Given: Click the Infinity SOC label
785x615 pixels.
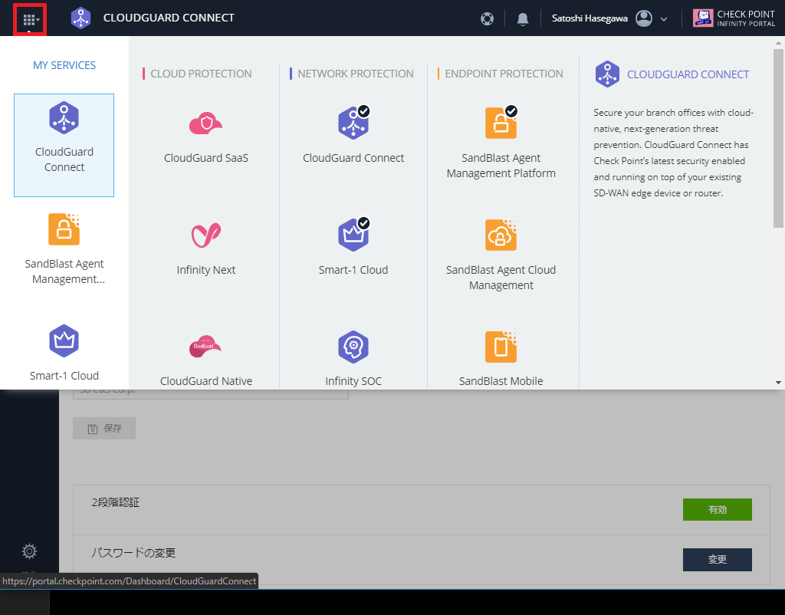Looking at the screenshot, I should pos(353,381).
